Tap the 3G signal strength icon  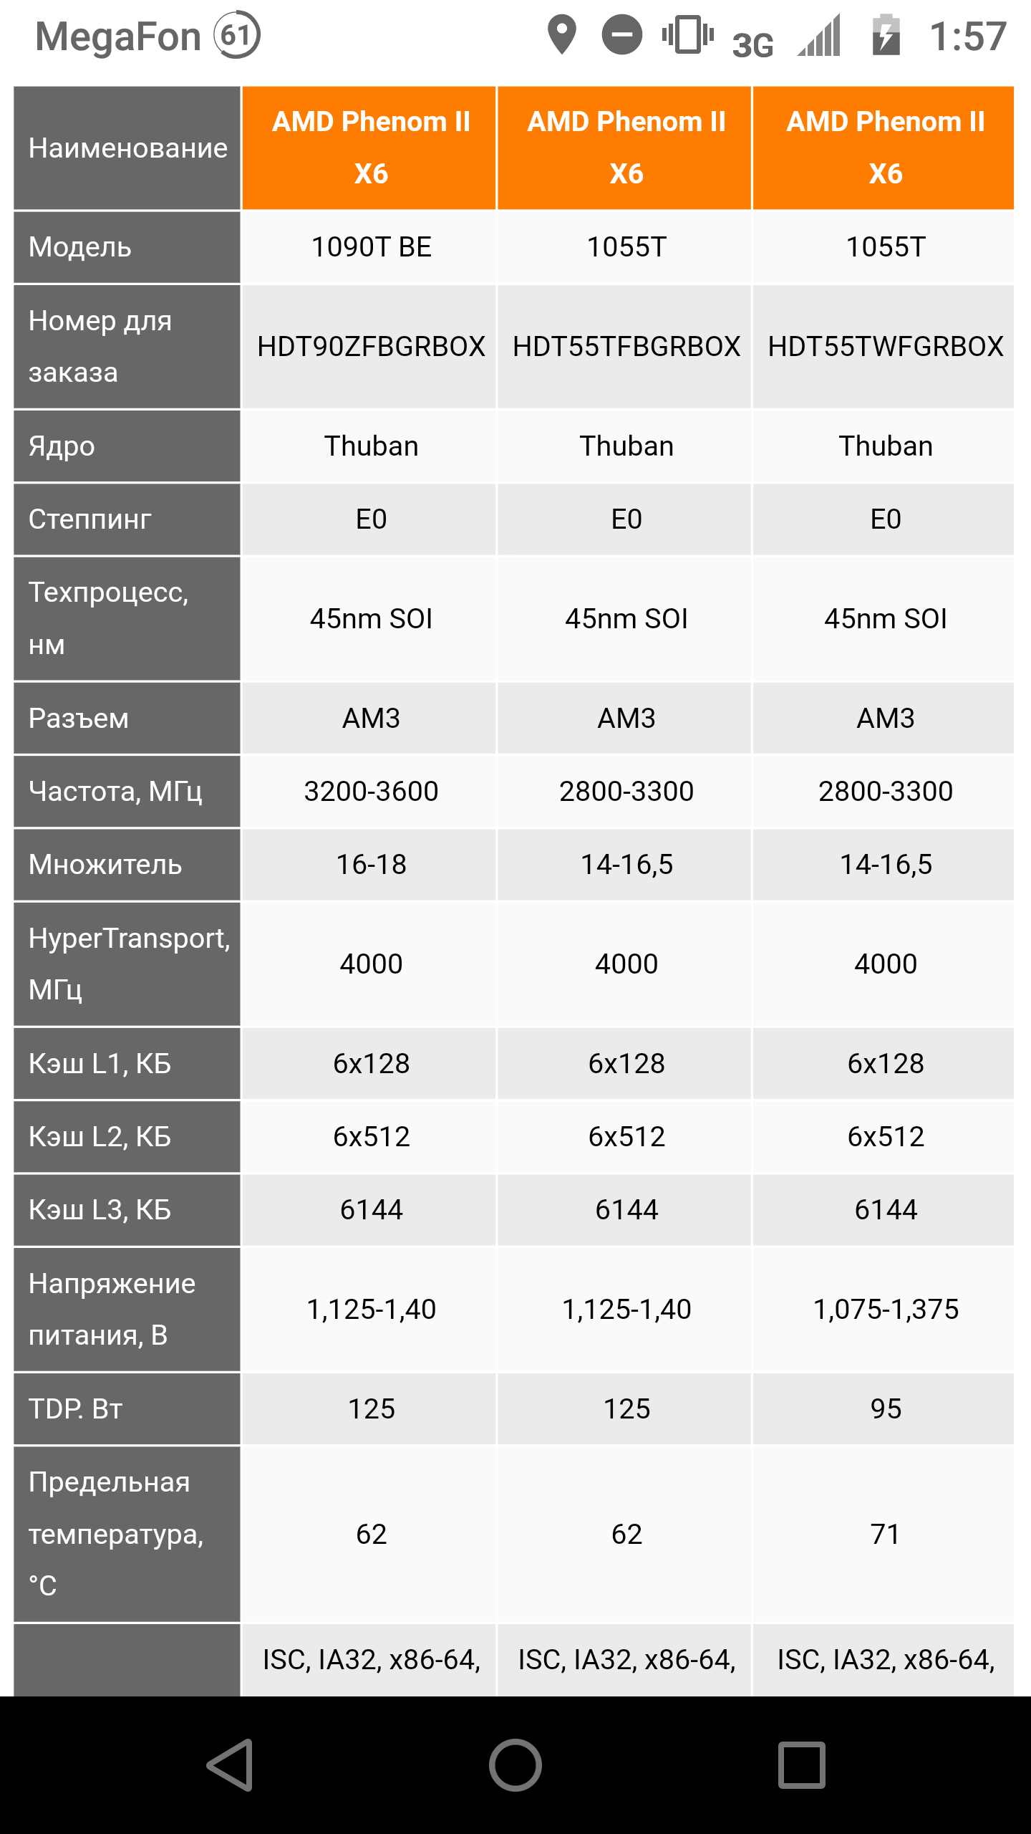821,36
